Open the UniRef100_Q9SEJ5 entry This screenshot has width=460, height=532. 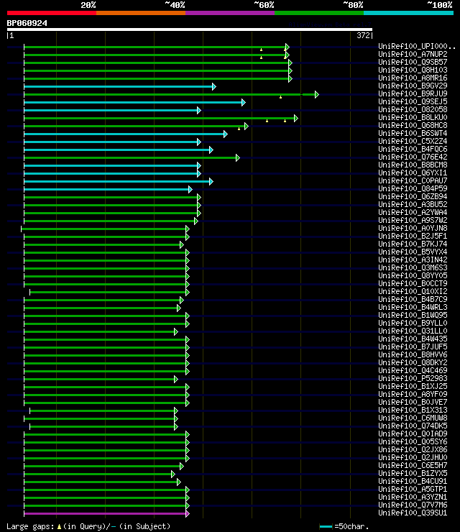coord(413,102)
